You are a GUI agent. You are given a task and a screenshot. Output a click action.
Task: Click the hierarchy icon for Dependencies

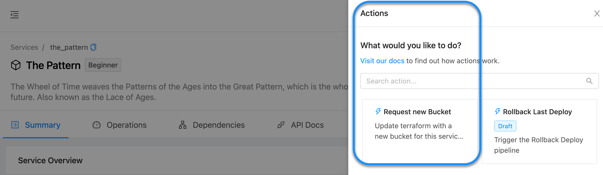coord(183,125)
